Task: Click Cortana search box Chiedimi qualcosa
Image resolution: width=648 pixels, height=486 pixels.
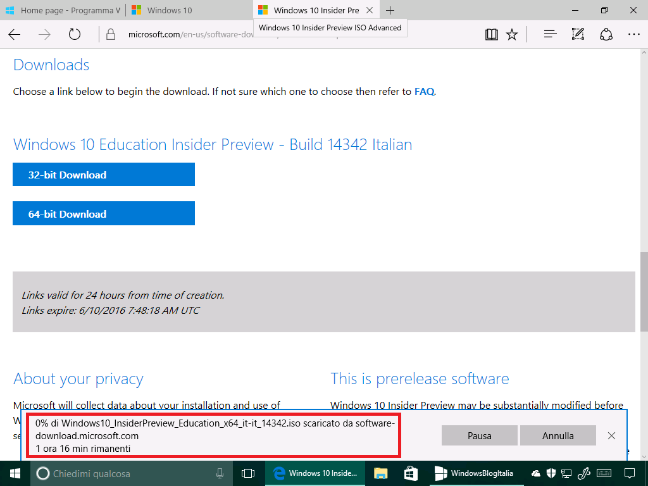Action: coord(132,473)
